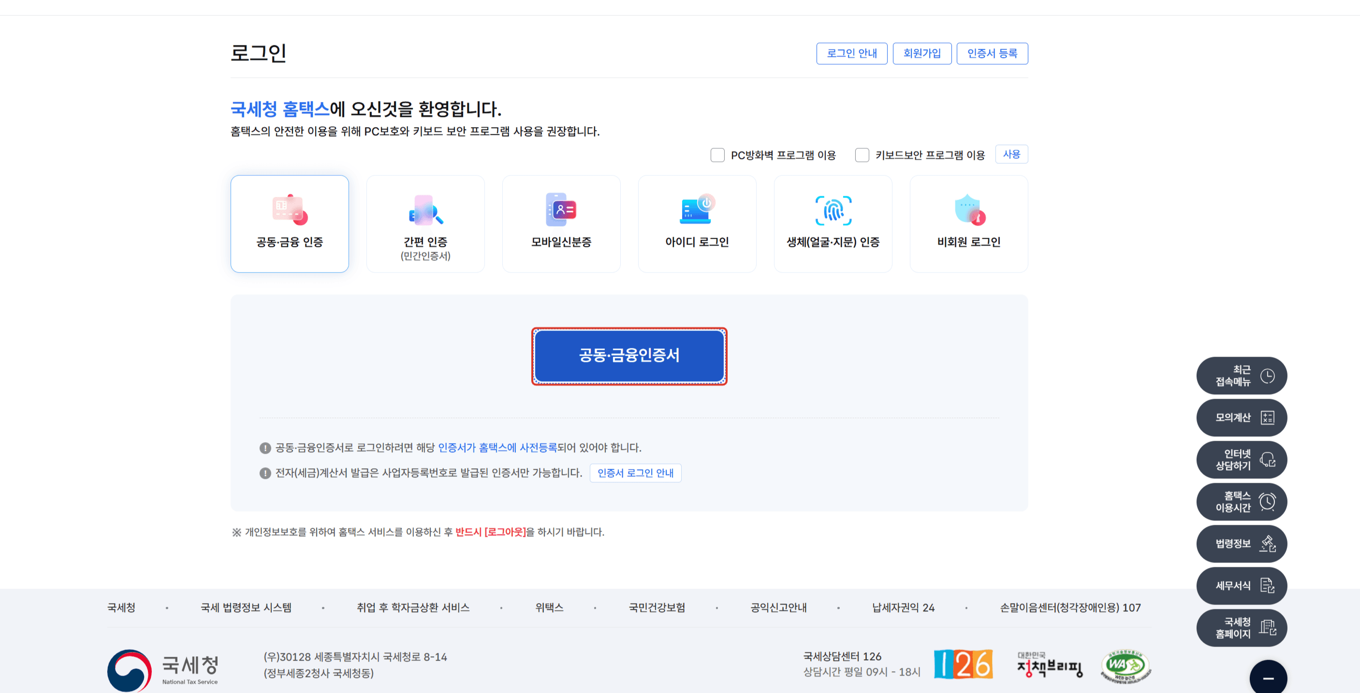Viewport: 1360px width, 693px height.
Task: Open 세무서식 document quick menu
Action: (x=1241, y=586)
